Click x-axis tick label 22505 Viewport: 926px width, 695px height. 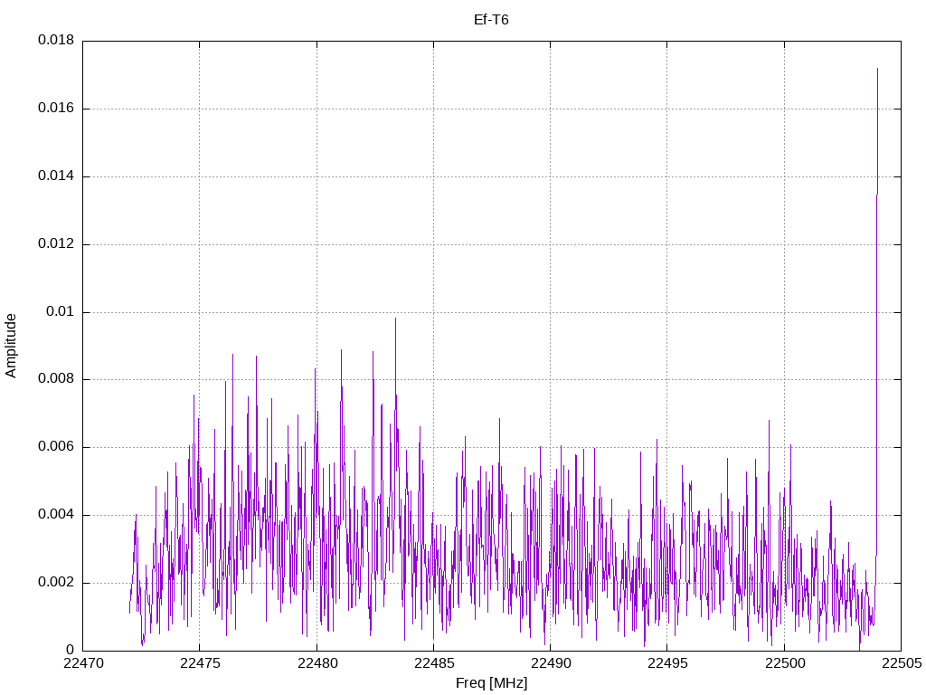click(x=902, y=663)
